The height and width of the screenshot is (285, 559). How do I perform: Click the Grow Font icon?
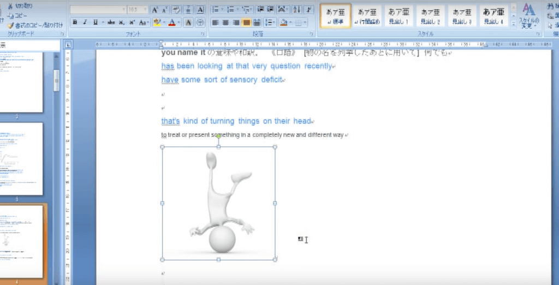coord(154,10)
